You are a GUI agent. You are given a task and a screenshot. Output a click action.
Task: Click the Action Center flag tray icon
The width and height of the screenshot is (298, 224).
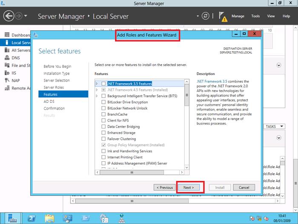252,218
